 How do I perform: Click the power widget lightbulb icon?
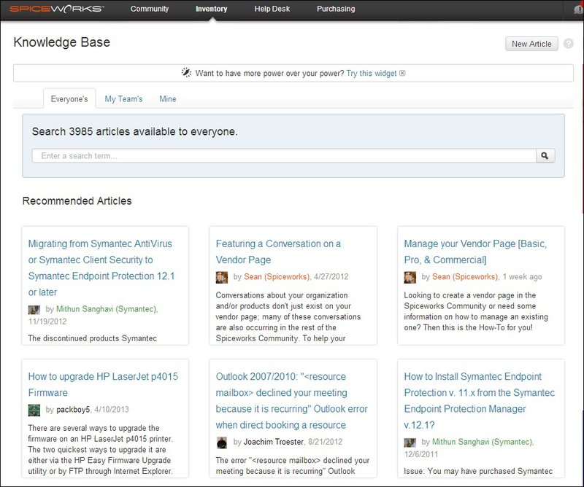[186, 73]
